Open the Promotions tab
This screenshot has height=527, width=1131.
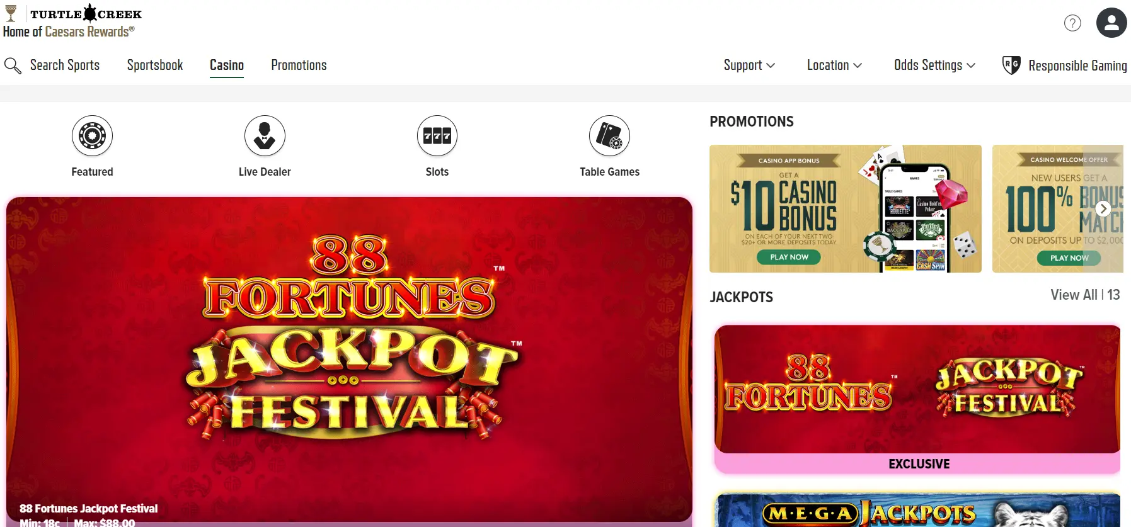(299, 65)
